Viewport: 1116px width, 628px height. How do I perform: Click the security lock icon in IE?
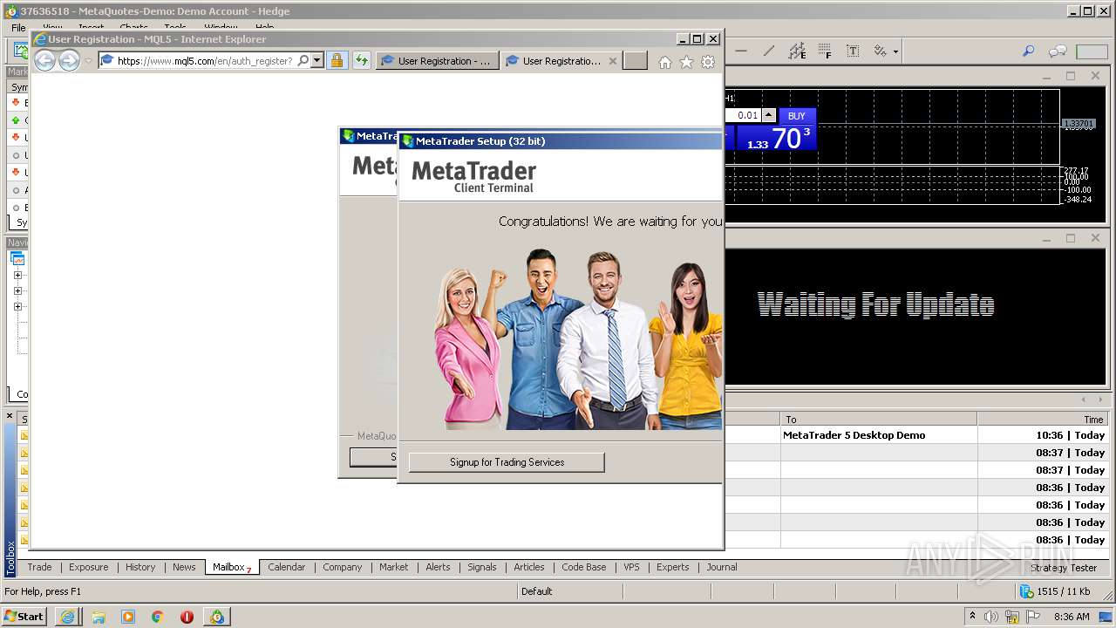pos(337,61)
